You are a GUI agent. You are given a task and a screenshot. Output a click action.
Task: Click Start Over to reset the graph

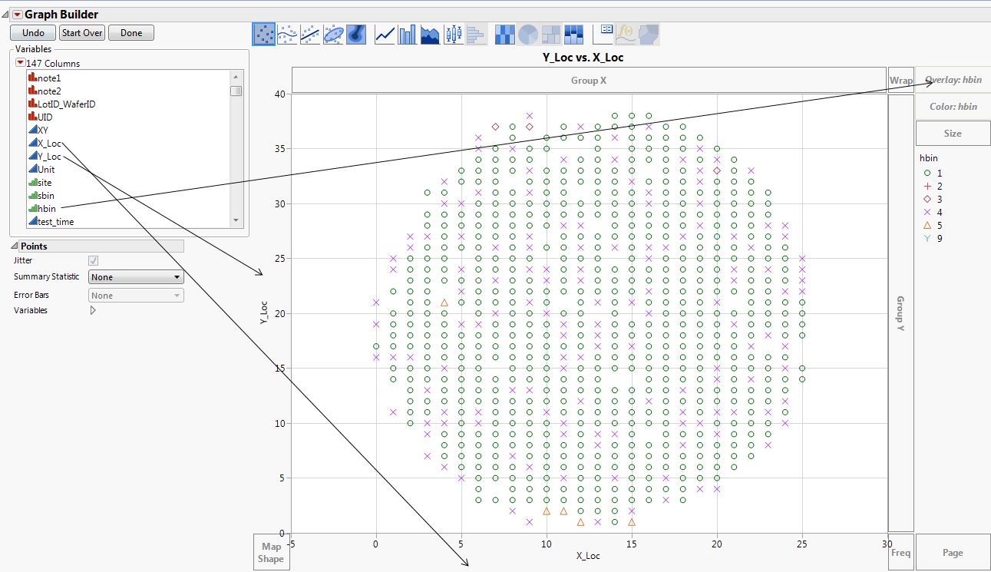[x=81, y=33]
